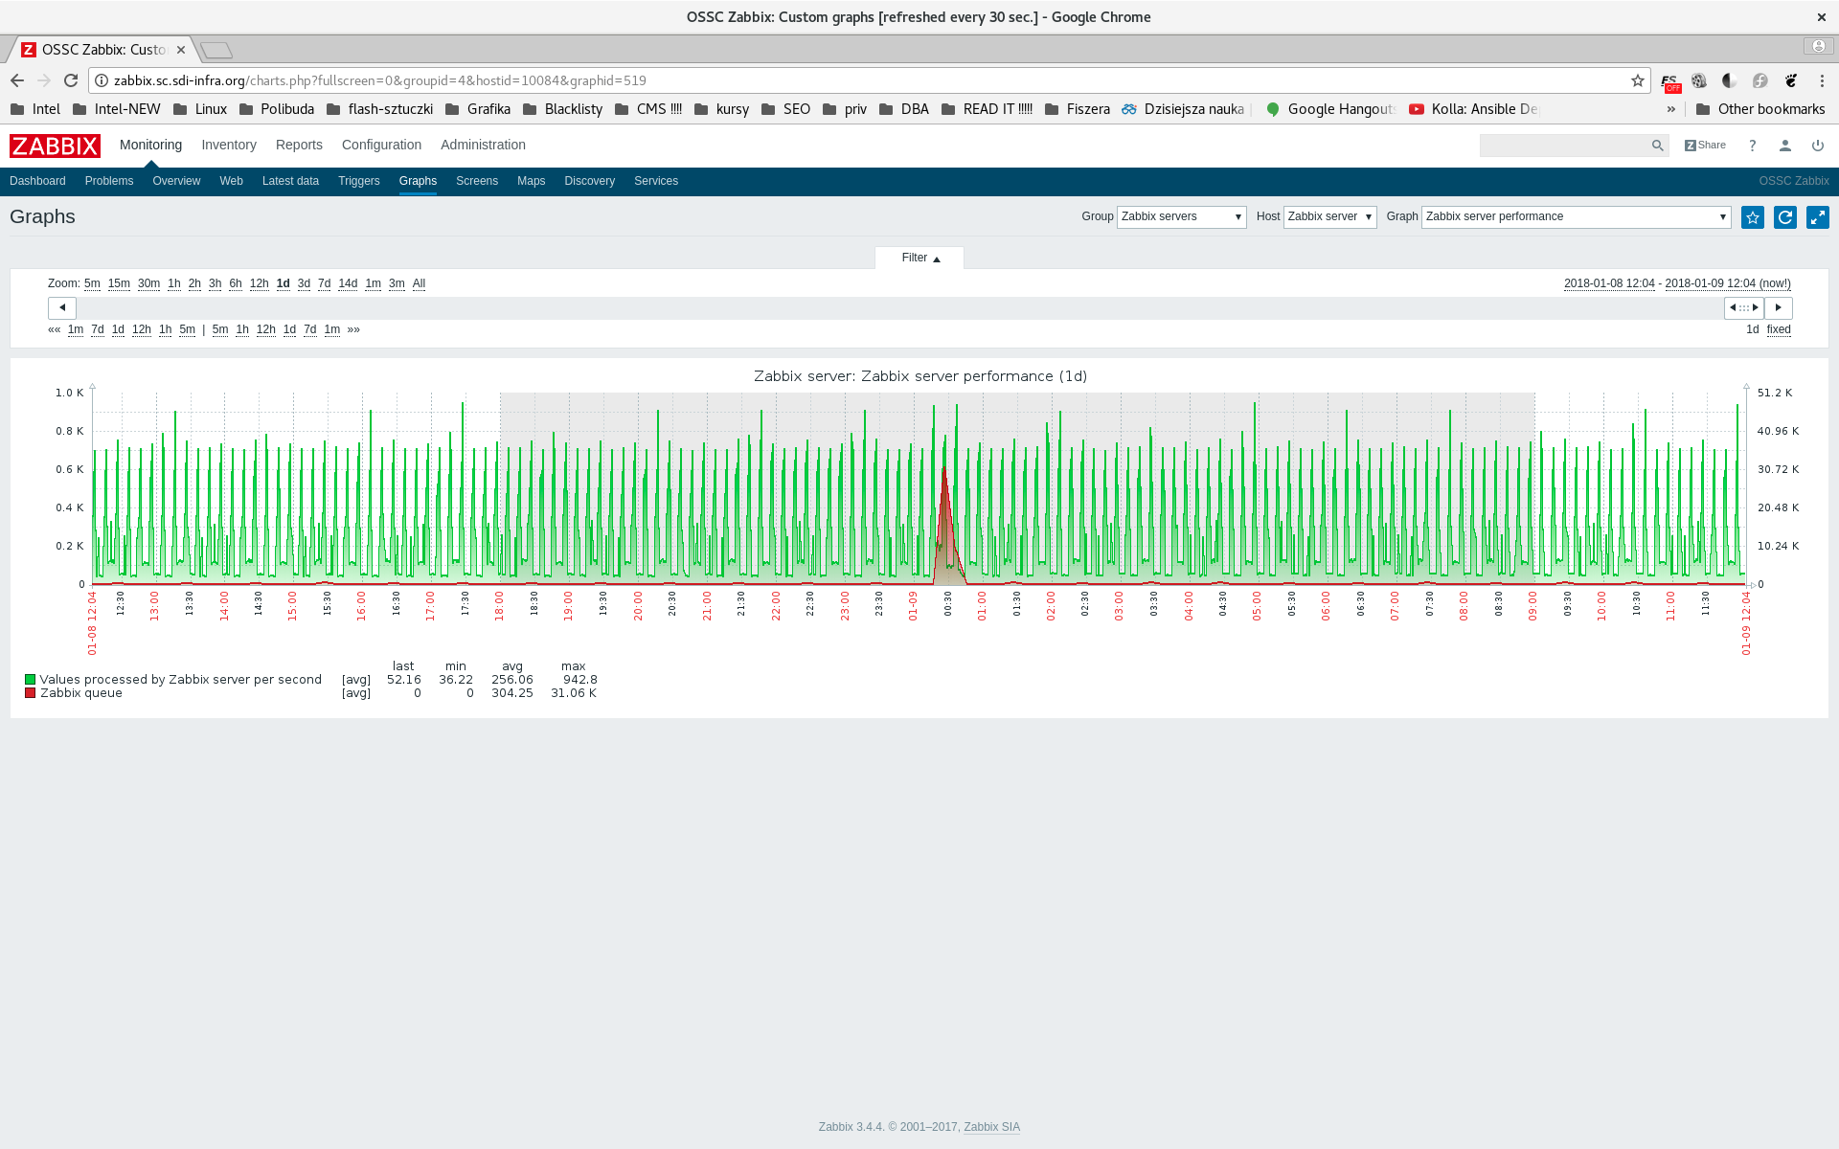Switch to the Latest data tab

point(290,181)
